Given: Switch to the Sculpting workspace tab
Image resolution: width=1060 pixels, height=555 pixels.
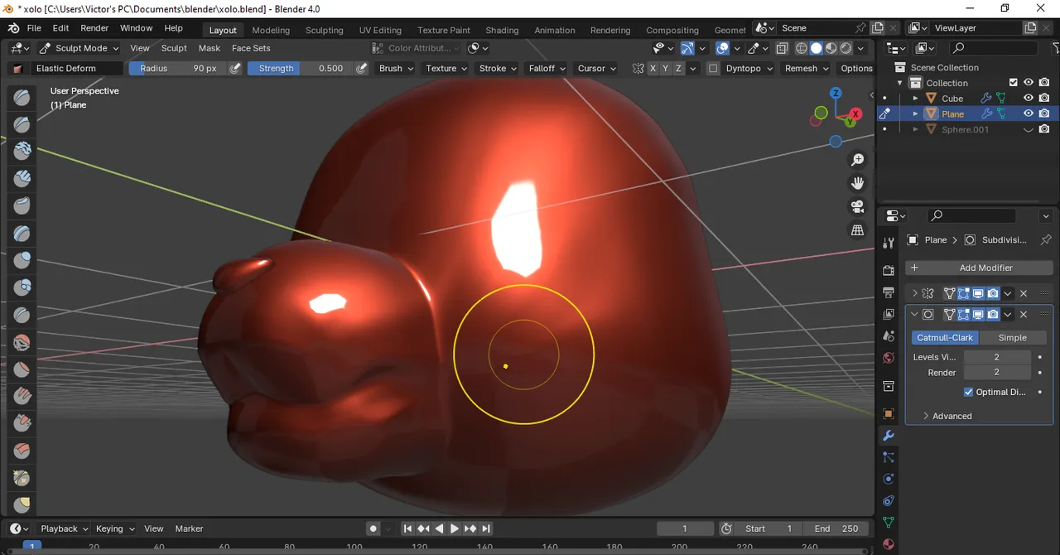Looking at the screenshot, I should (325, 30).
